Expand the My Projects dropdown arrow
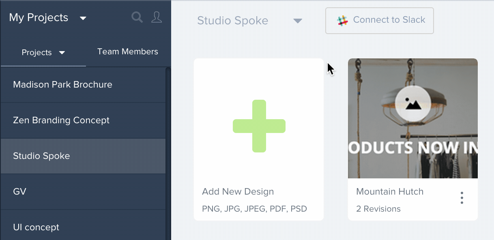494x240 pixels. point(83,18)
